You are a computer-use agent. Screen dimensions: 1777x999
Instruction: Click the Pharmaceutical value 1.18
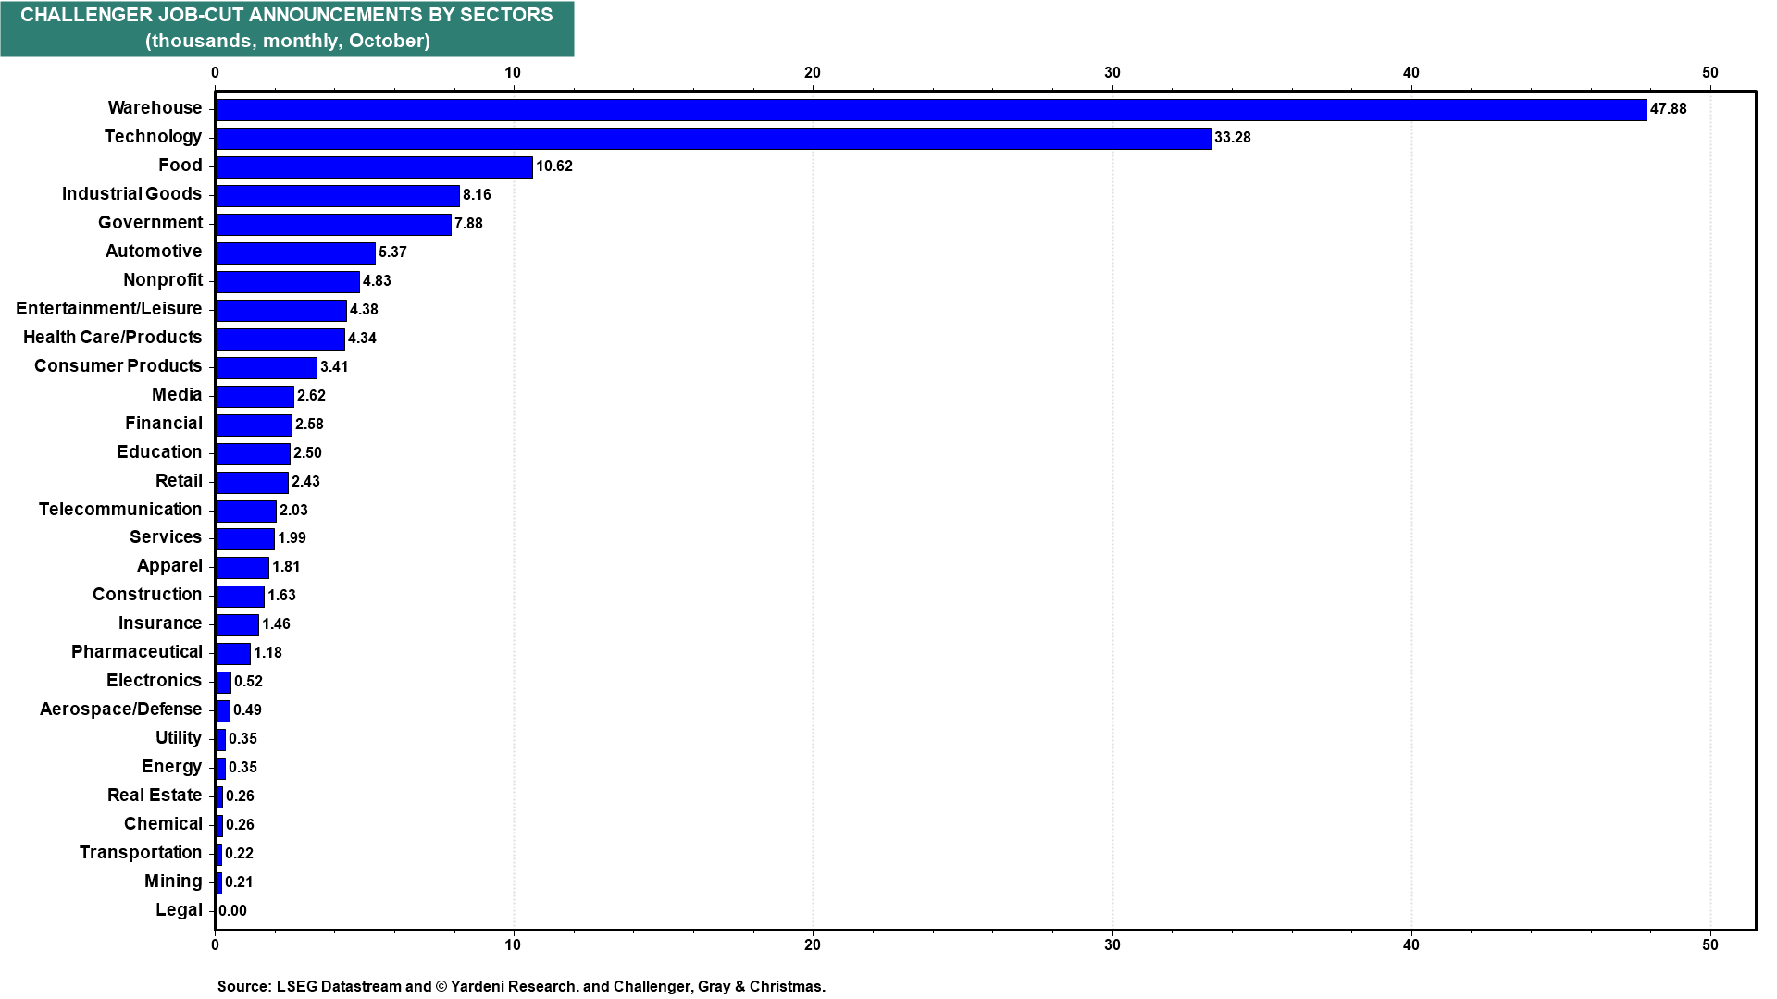coord(267,653)
